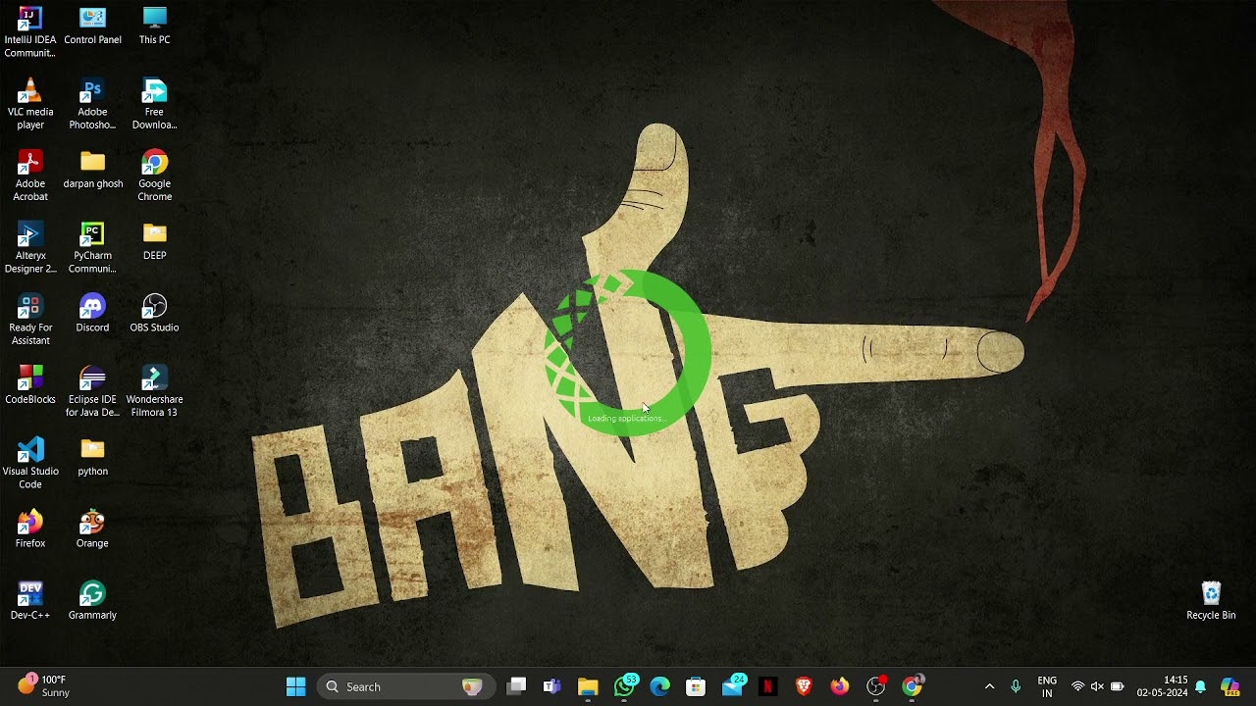Viewport: 1256px width, 706px height.
Task: Open the Windows Start menu
Action: point(295,686)
